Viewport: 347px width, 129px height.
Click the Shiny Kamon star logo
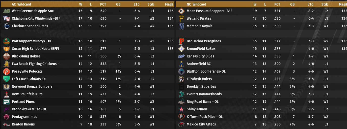pos(181,109)
